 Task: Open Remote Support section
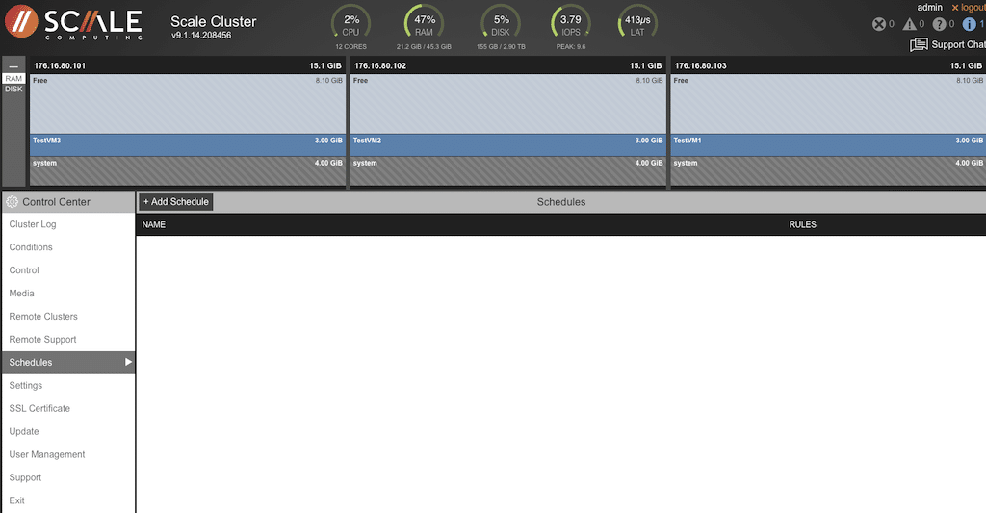68,340
